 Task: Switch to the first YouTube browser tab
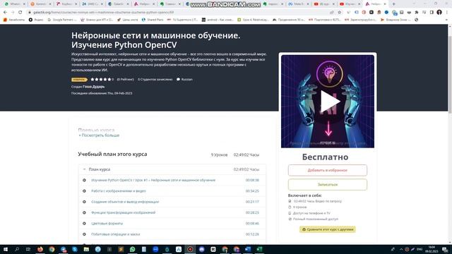pyautogui.click(x=325, y=4)
